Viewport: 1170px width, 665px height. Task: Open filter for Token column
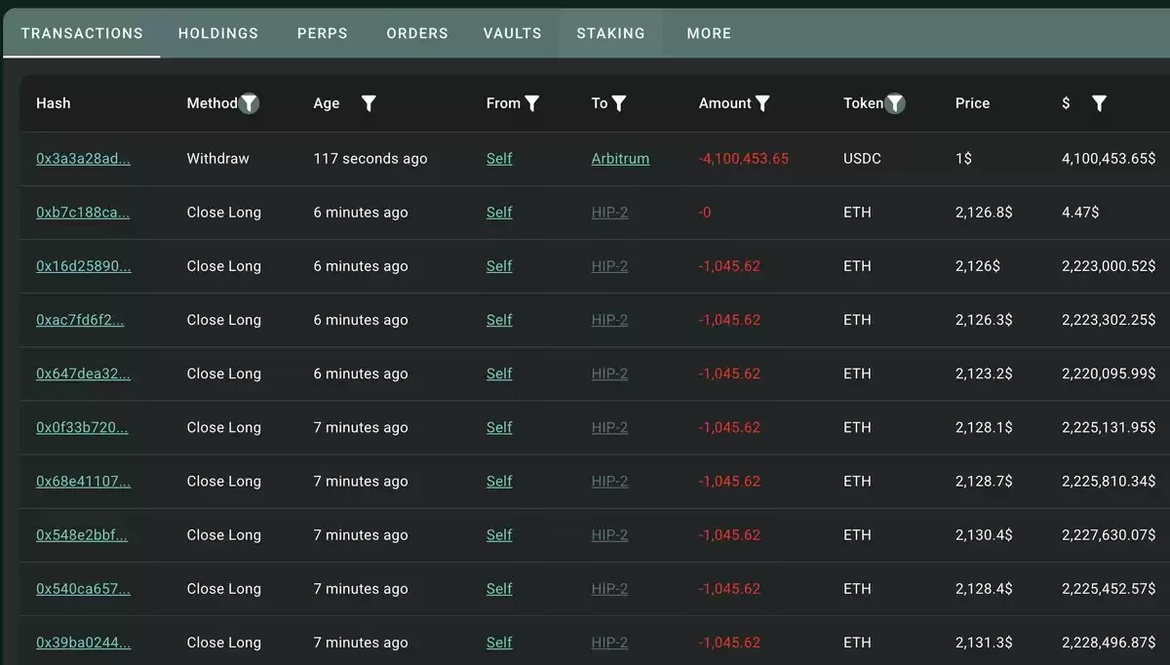point(894,103)
